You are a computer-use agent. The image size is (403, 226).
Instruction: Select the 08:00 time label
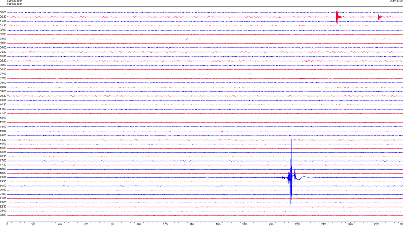[x=3, y=83]
